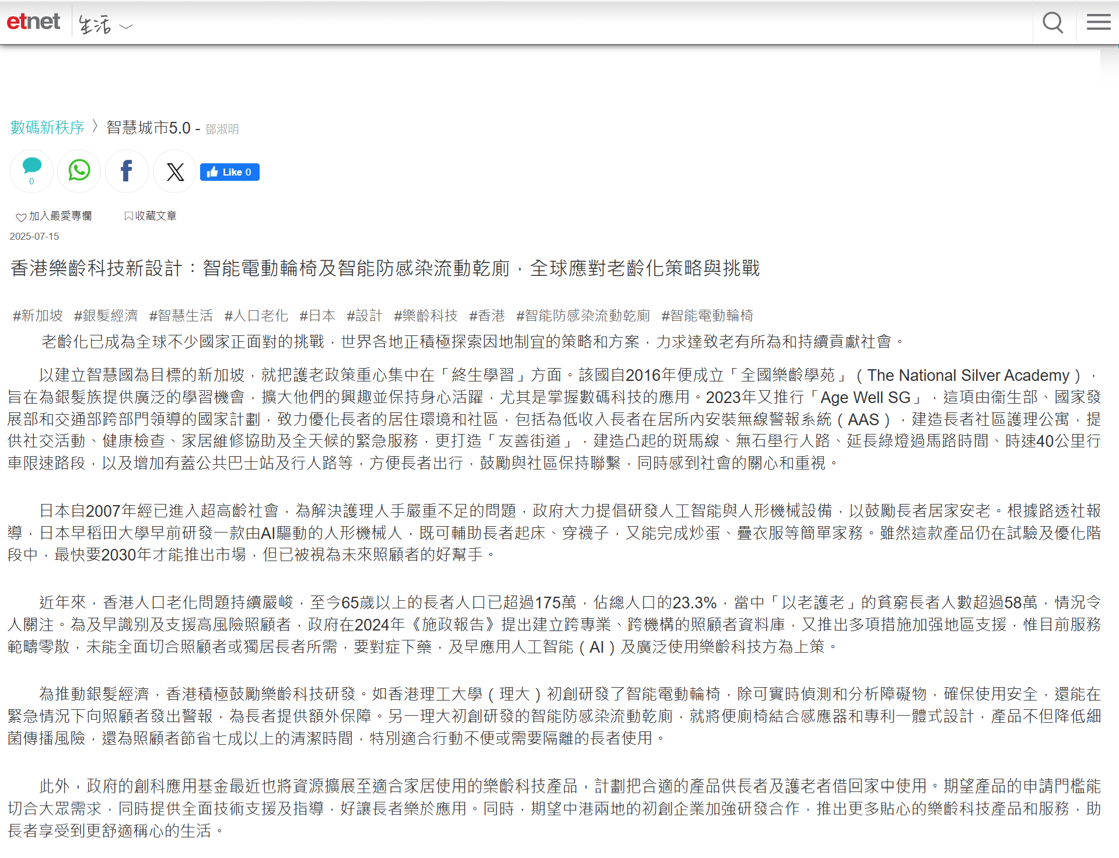Viewport: 1119px width, 858px height.
Task: Open the comments bubble icon
Action: click(x=32, y=171)
